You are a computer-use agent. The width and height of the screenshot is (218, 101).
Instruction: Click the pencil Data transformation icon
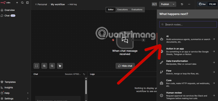pos(161,63)
